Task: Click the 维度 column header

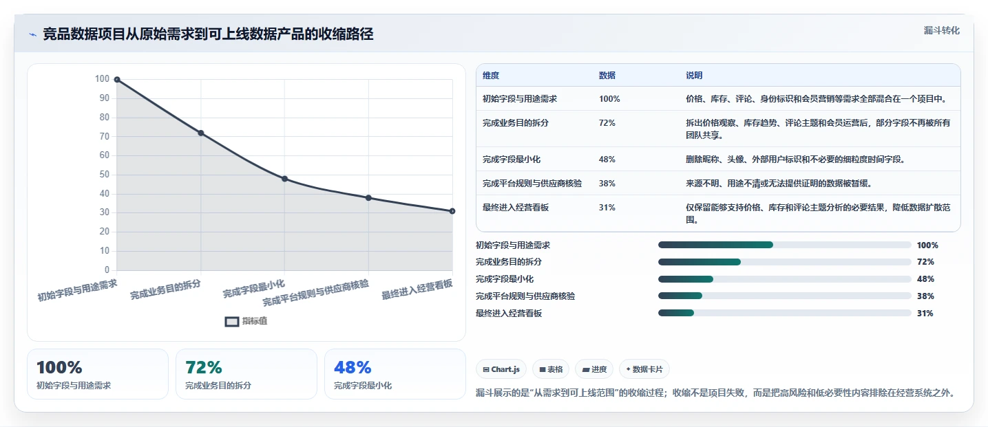Action: tap(491, 75)
